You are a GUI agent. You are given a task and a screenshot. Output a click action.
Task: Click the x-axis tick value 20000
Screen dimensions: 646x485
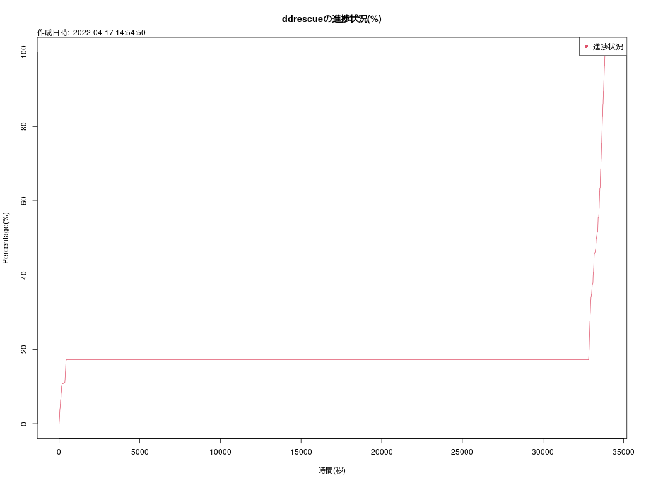pyautogui.click(x=382, y=452)
